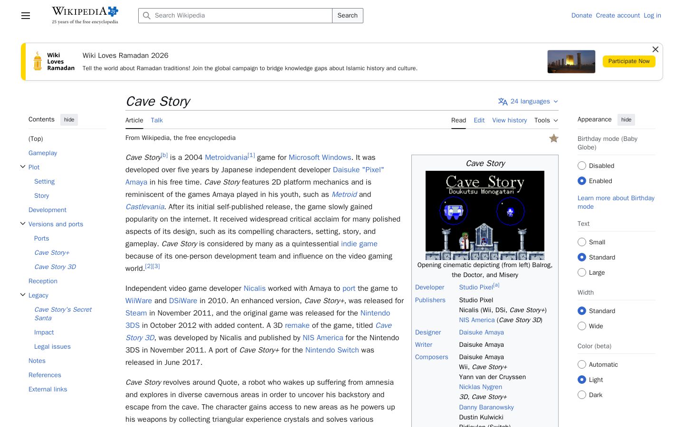Switch to the Article tab
This screenshot has width=684, height=427.
tap(134, 121)
